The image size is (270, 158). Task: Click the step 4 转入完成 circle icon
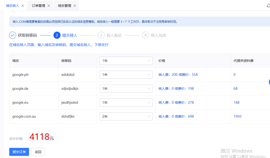[145, 35]
